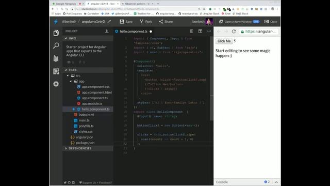This screenshot has width=330, height=186.
Task: Open editor more options ellipsis
Action: click(x=209, y=31)
